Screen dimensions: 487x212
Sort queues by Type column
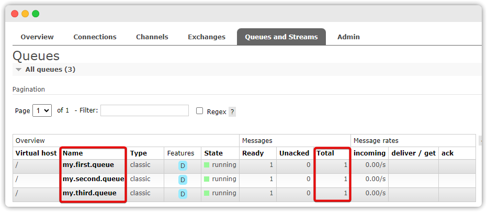click(138, 153)
